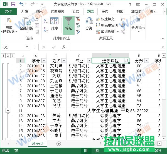This screenshot has height=154, width=167.
Task: Open the Excel application icon menu
Action: pos(5,4)
